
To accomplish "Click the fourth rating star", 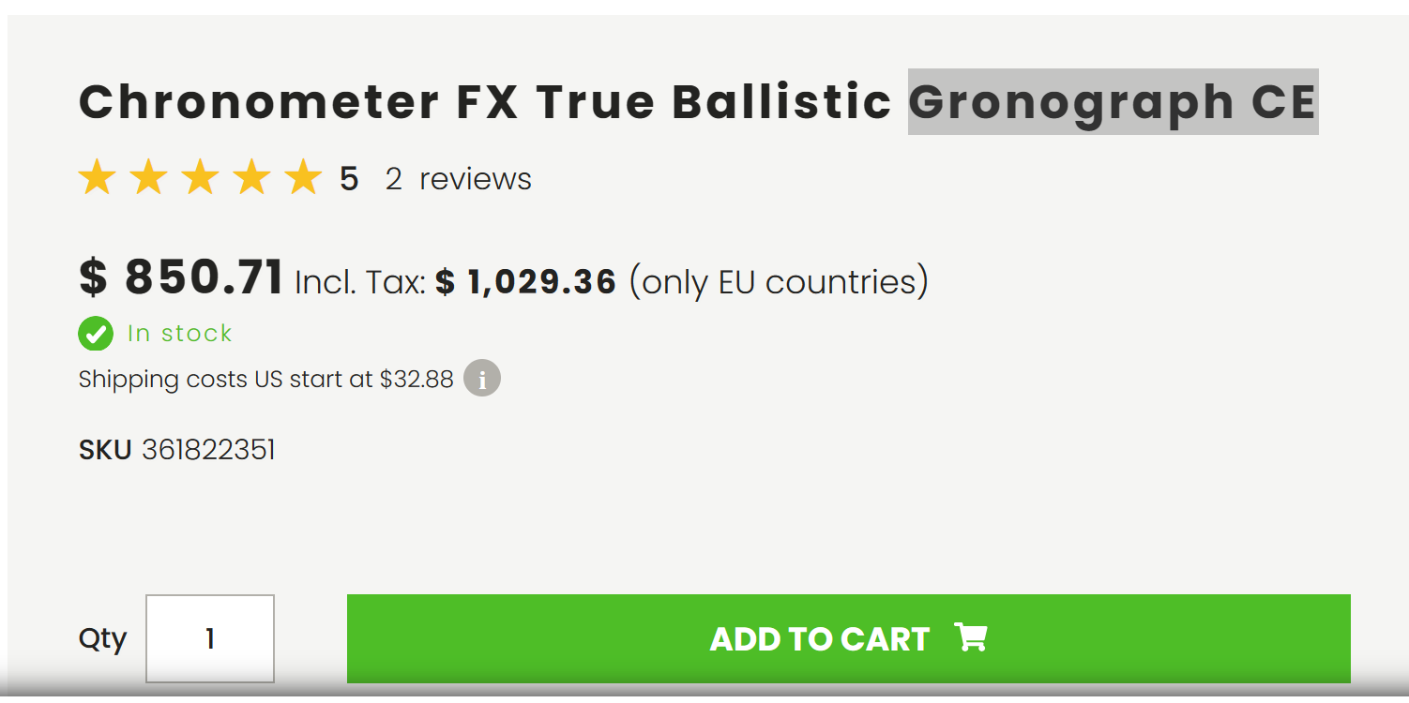I will tap(251, 177).
